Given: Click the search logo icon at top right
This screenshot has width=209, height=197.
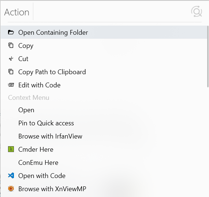Looking at the screenshot, I should tap(197, 12).
